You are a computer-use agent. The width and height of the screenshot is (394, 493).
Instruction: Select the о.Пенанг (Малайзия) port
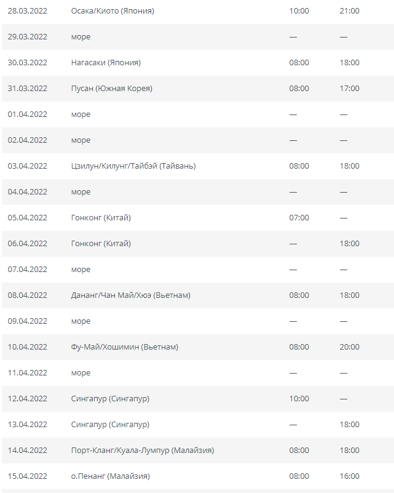[x=111, y=476]
